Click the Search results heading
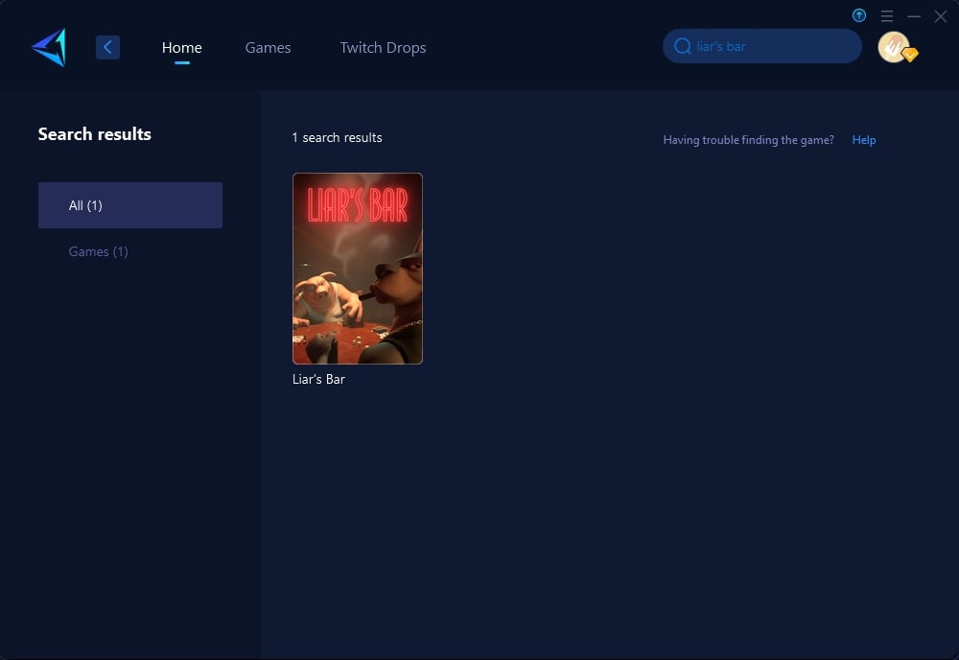The width and height of the screenshot is (959, 660). point(95,134)
